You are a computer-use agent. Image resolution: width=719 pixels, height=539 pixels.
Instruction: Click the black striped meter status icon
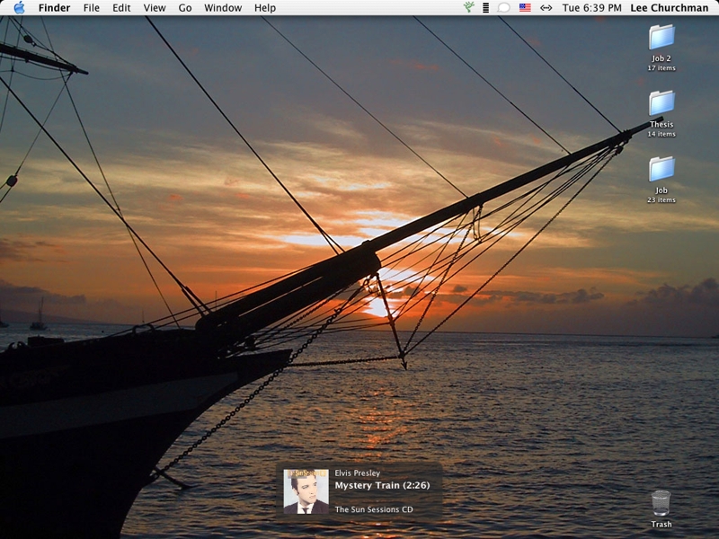click(486, 8)
